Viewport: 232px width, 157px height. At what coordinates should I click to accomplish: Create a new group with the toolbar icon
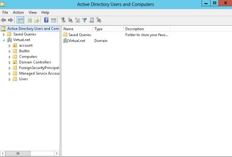(x=70, y=20)
